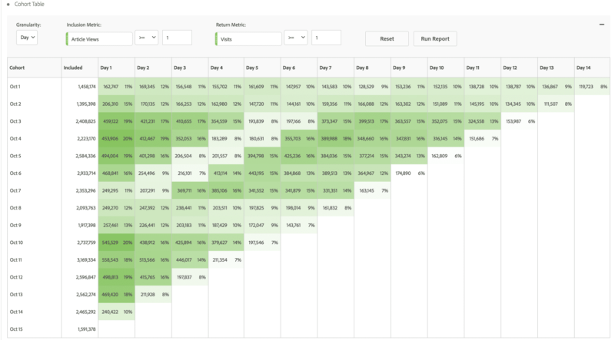Open the Inclusion Metric operator dropdown
This screenshot has width=615, height=340.
147,38
